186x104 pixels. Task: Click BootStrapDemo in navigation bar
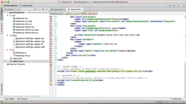point(11,5)
